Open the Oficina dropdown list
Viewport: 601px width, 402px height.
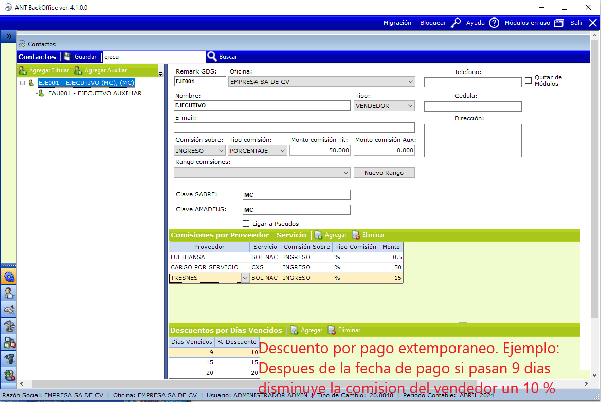pos(410,81)
